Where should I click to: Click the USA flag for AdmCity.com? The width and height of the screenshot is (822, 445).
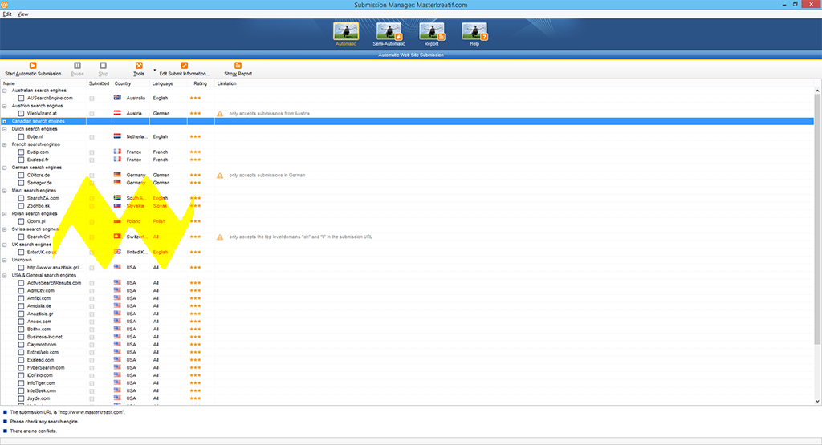(117, 290)
